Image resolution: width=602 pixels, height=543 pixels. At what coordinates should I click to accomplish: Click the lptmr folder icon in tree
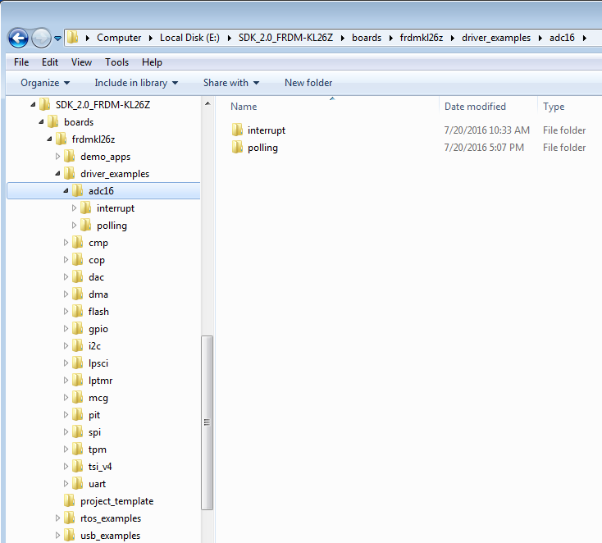click(x=78, y=380)
